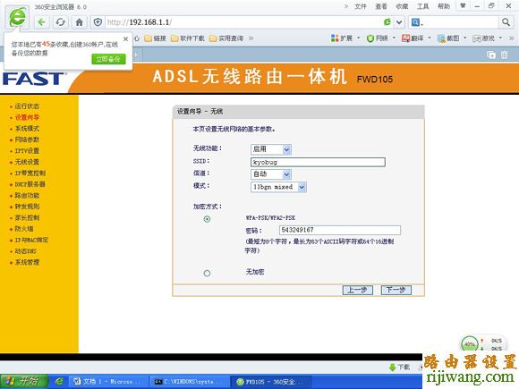Click the trash bin icon on the tab bar
Screen dimensions: 519x389
(x=504, y=55)
